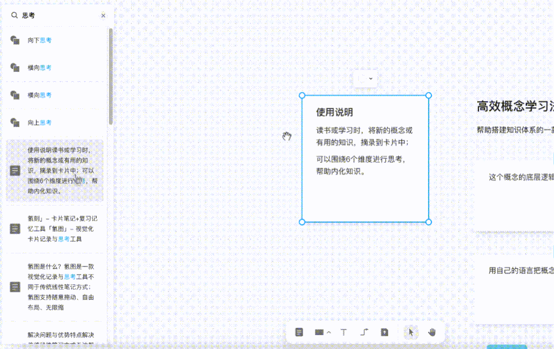Select the rectangle shape tool
This screenshot has height=349, width=554.
pos(319,332)
